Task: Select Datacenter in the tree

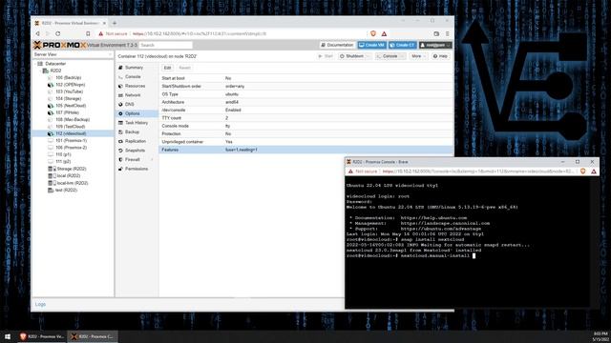Action: point(55,64)
